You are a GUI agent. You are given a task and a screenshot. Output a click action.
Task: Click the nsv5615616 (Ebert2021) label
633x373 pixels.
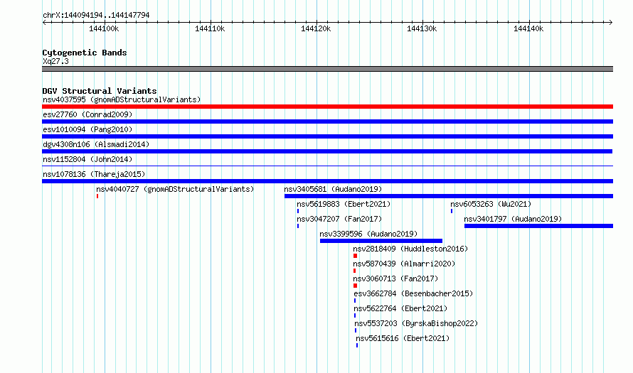(403, 338)
